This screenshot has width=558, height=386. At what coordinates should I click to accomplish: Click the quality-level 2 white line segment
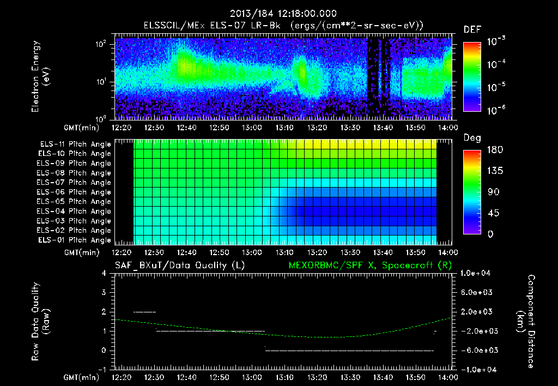click(x=144, y=312)
